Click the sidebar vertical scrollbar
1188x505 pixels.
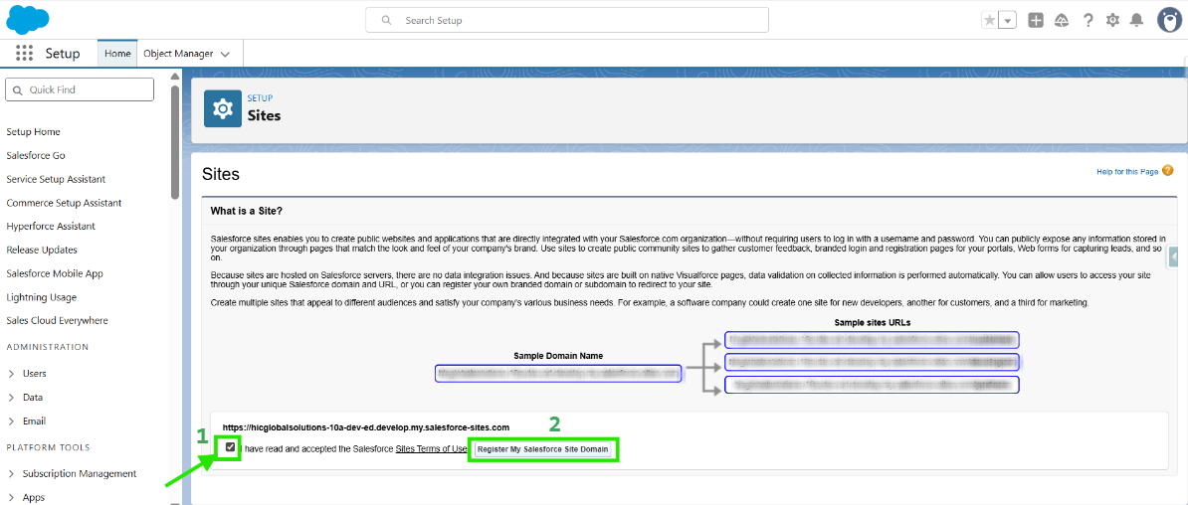point(175,142)
